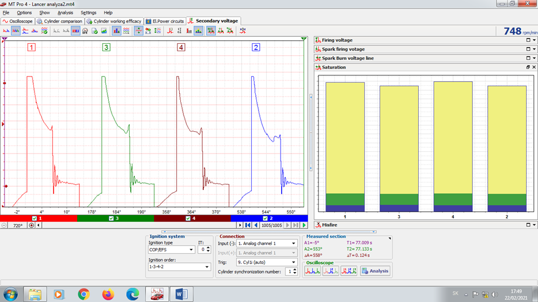Open the Ignition type dropdown

[x=191, y=250]
